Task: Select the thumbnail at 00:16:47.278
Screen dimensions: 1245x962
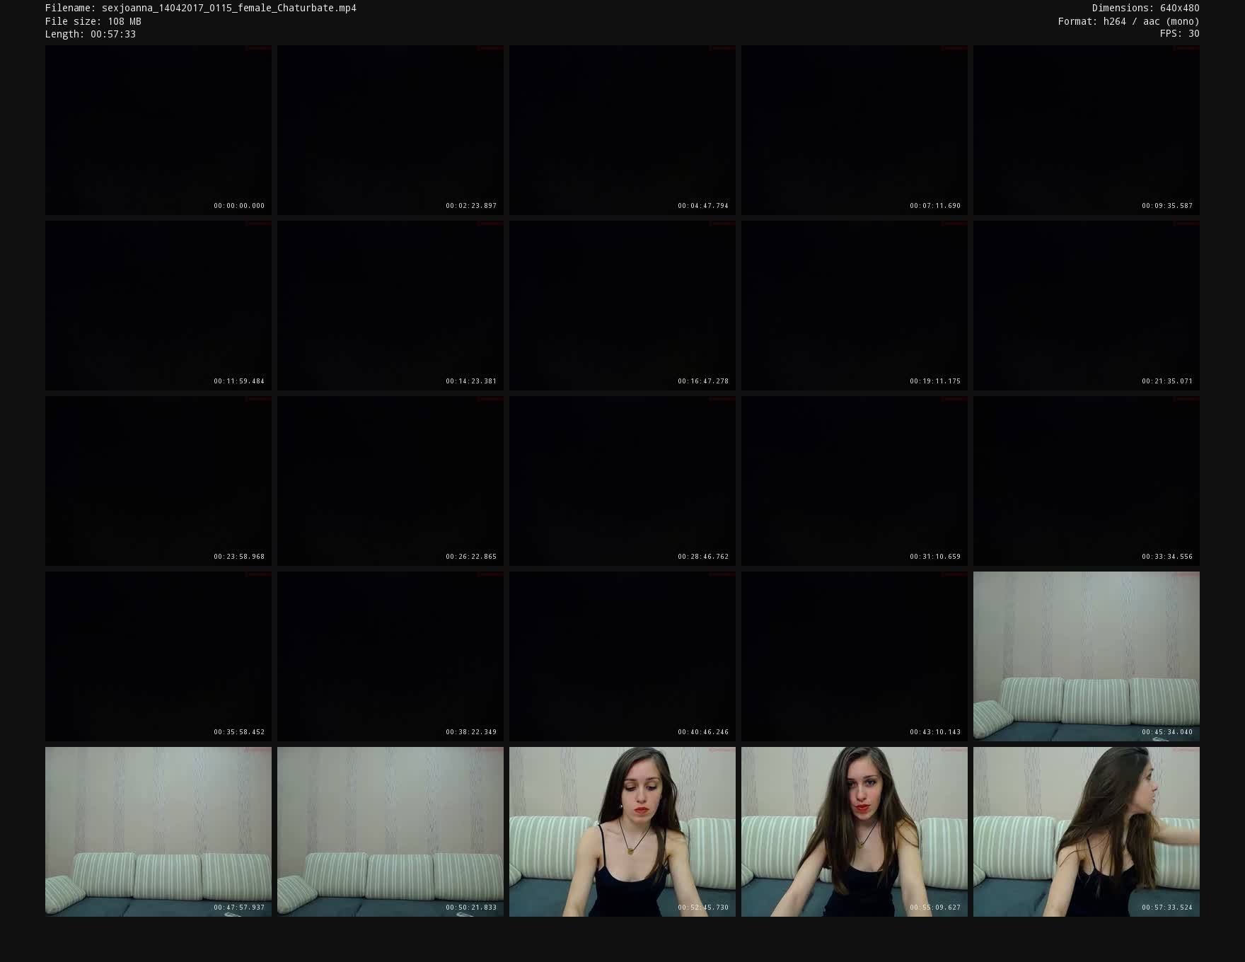Action: 622,306
